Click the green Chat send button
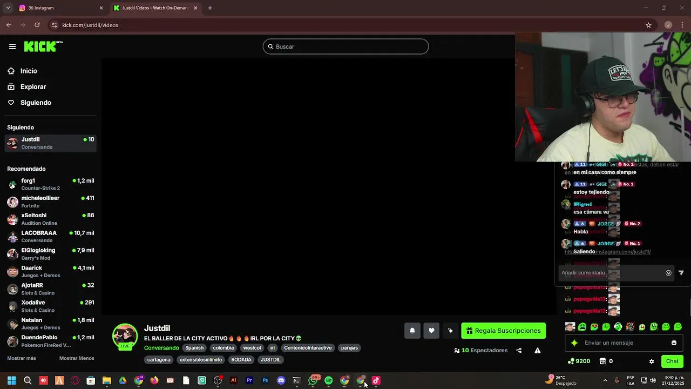 (672, 361)
